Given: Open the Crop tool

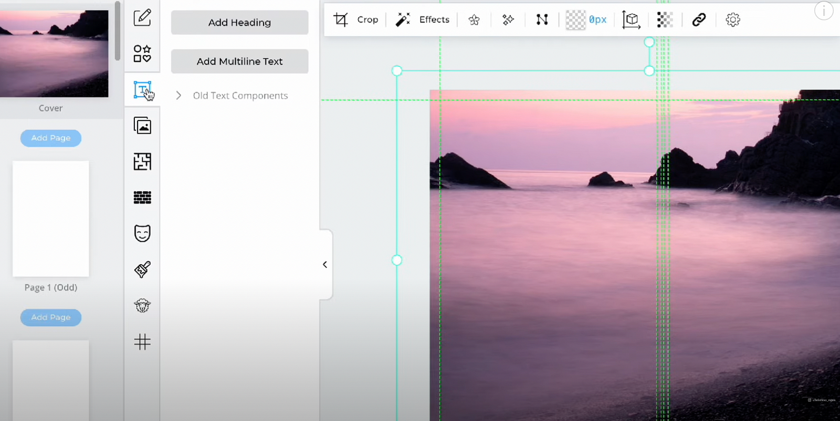Looking at the screenshot, I should click(x=356, y=20).
